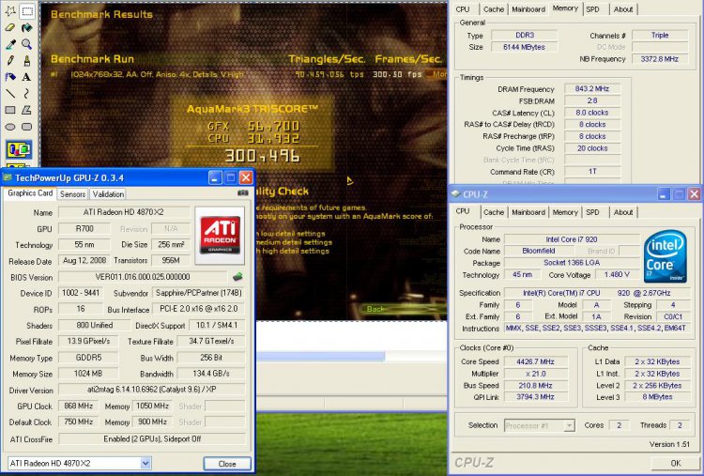Click the GPU-Z Driver Version field
The height and width of the screenshot is (476, 704).
(152, 390)
